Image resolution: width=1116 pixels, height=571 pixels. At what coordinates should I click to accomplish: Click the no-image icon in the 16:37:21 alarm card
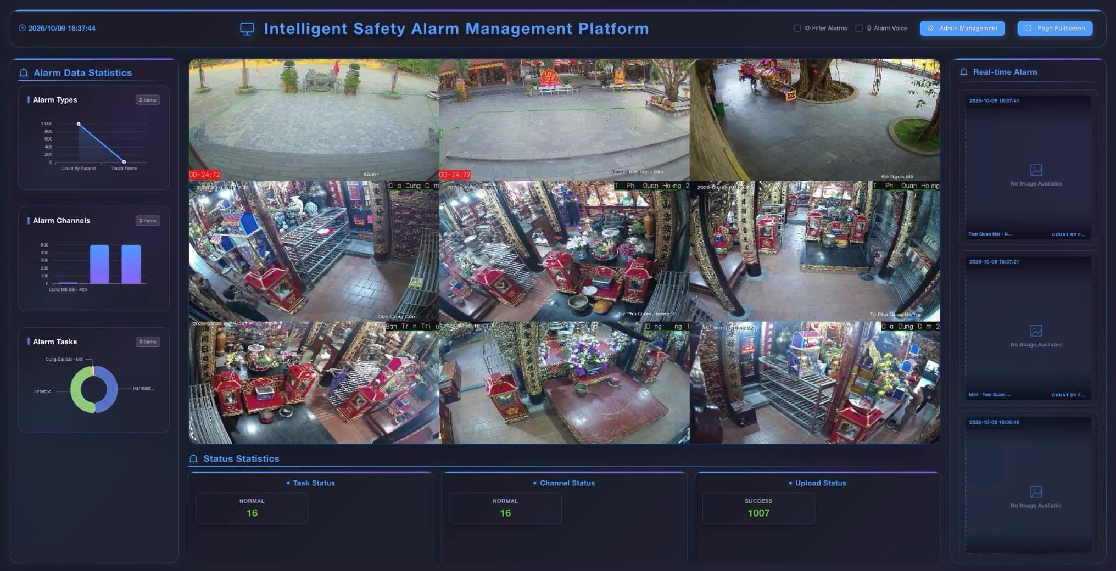pyautogui.click(x=1036, y=331)
